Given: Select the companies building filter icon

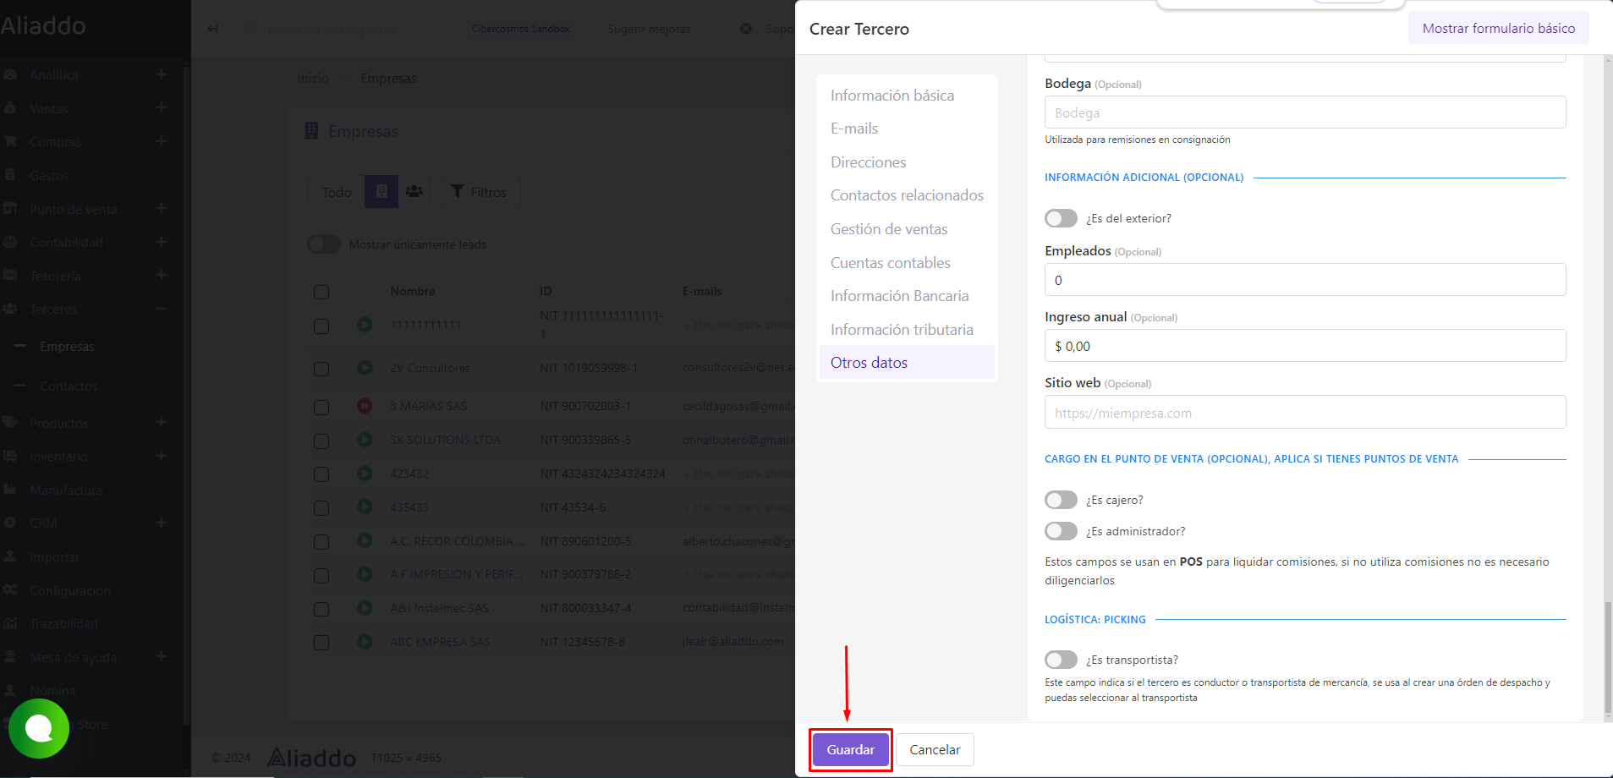Looking at the screenshot, I should pos(381,192).
